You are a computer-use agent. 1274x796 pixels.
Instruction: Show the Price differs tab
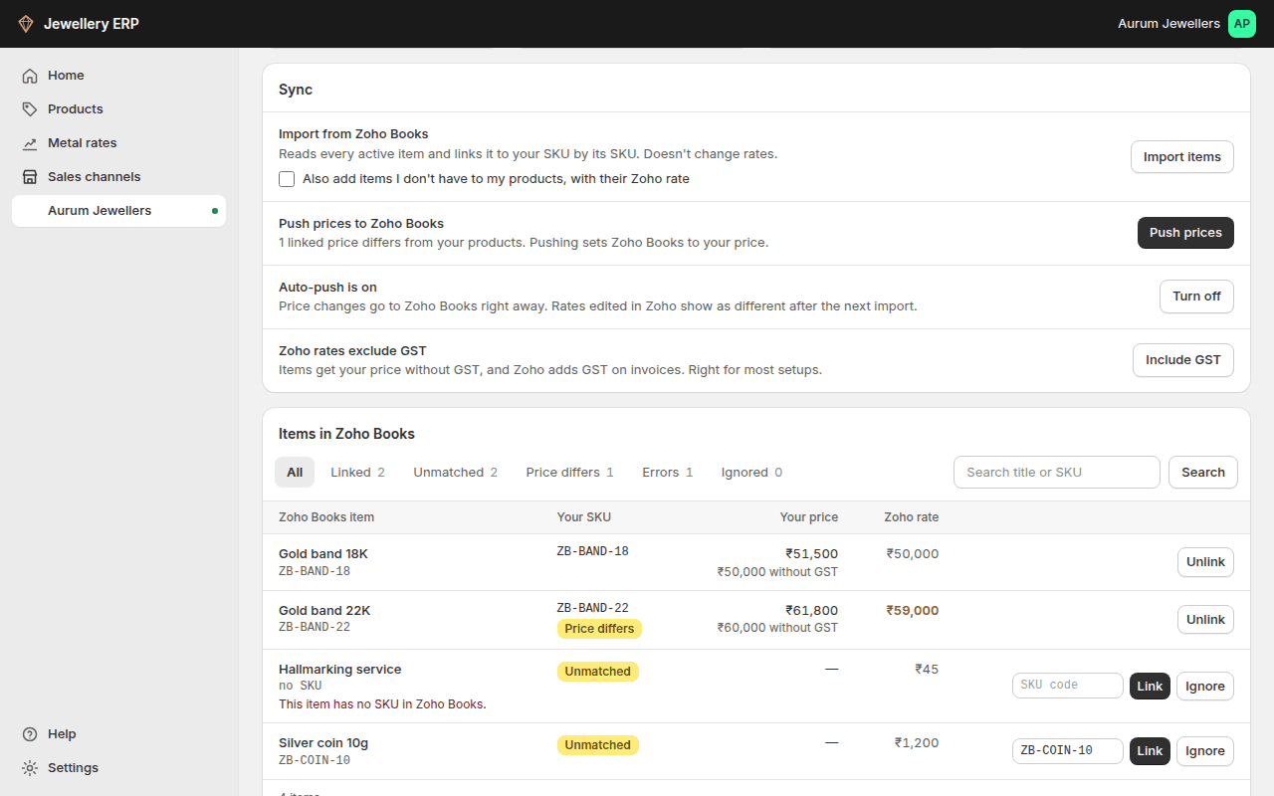569,473
